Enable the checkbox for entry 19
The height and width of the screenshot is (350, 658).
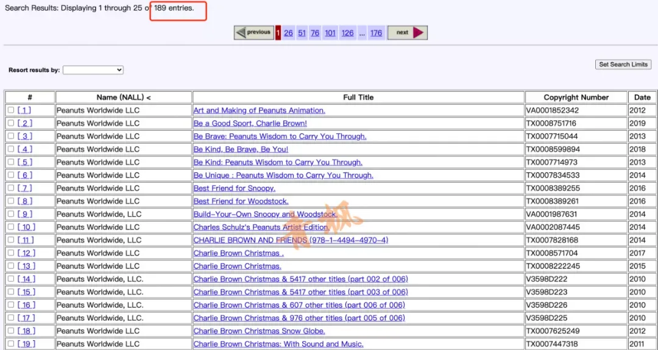(11, 344)
